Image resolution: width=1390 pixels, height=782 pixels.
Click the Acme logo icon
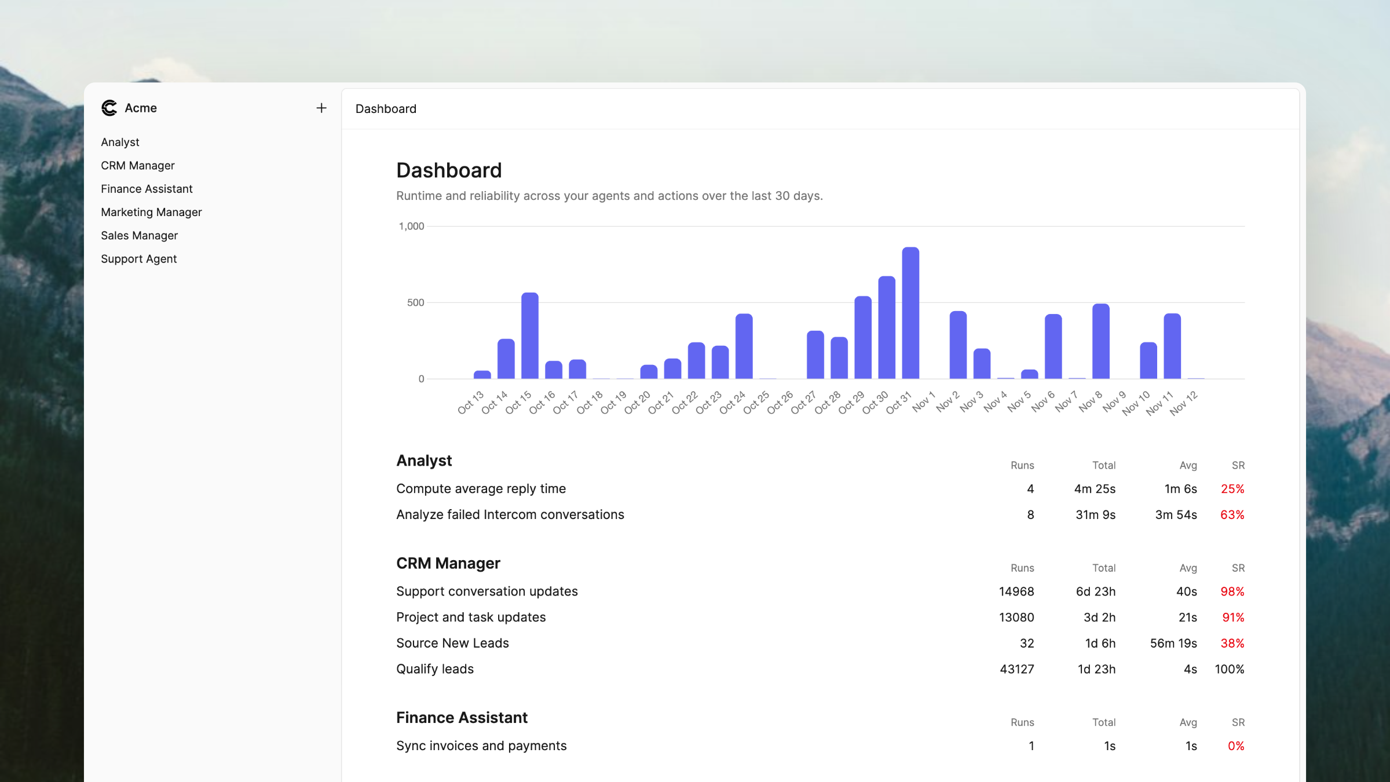coord(109,108)
